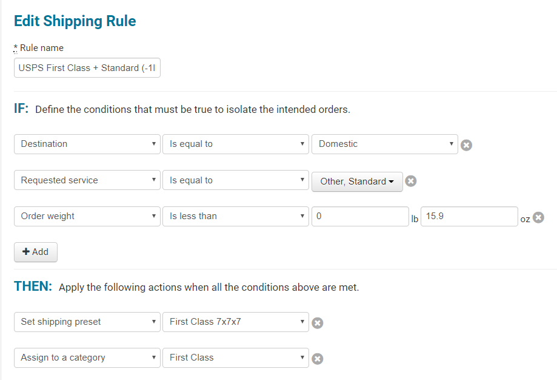The width and height of the screenshot is (557, 380).
Task: Change the First Class 7x7x7 preset selection
Action: pos(235,322)
